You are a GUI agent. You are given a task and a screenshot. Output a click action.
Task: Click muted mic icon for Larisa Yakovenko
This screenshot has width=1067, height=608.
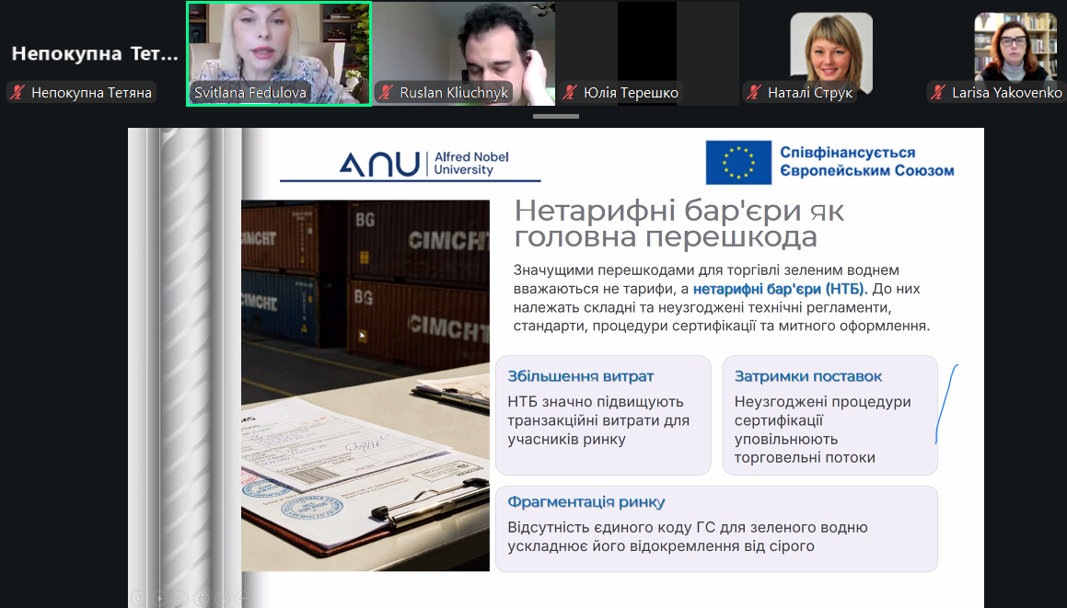pyautogui.click(x=938, y=92)
